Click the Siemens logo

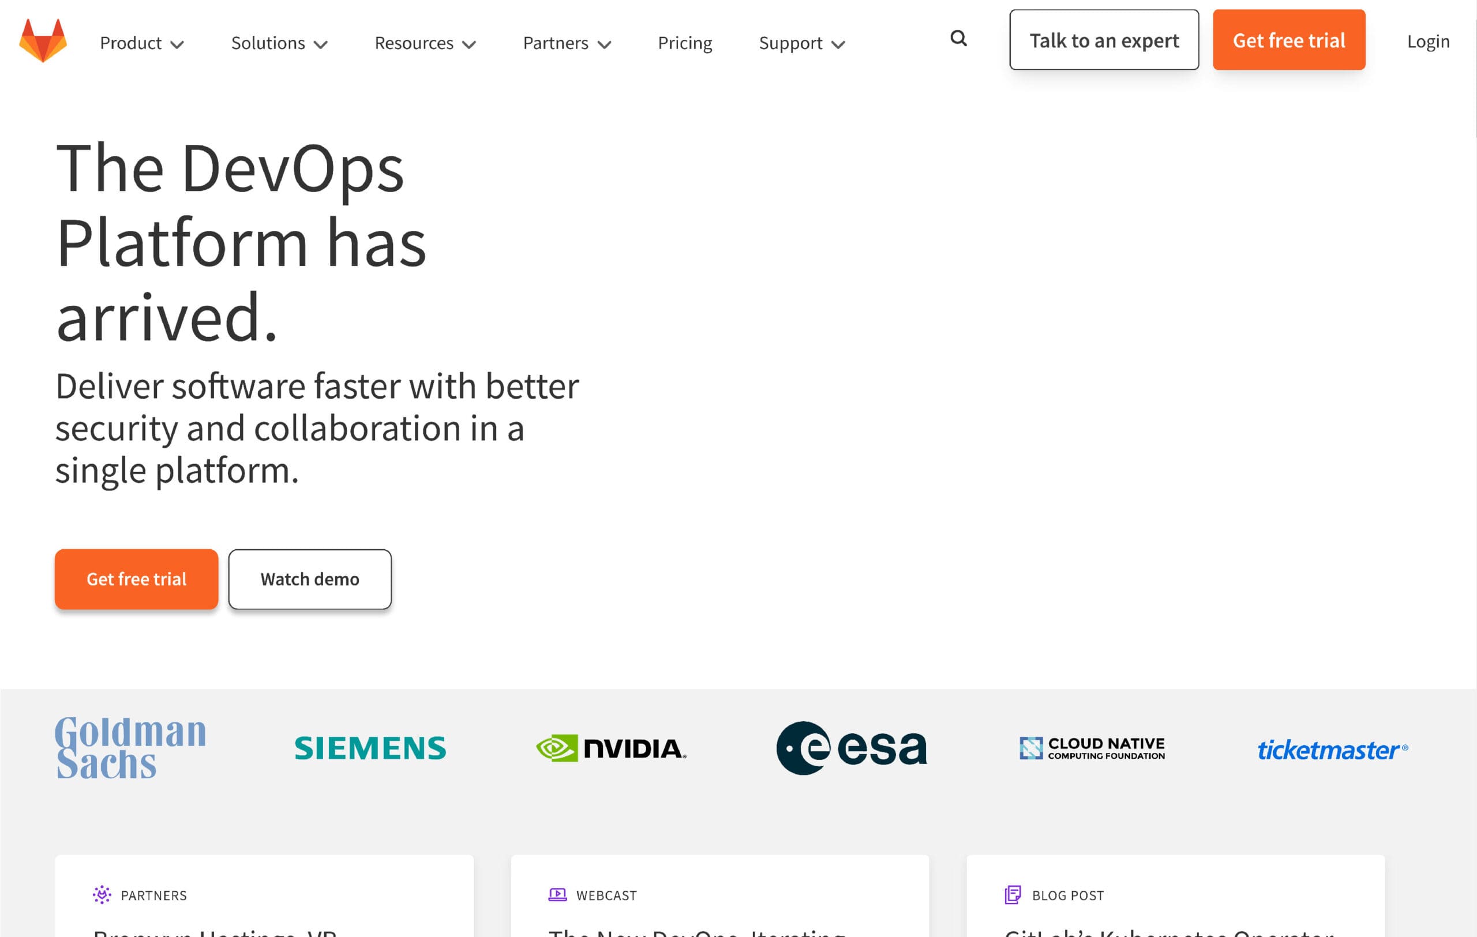coord(370,748)
